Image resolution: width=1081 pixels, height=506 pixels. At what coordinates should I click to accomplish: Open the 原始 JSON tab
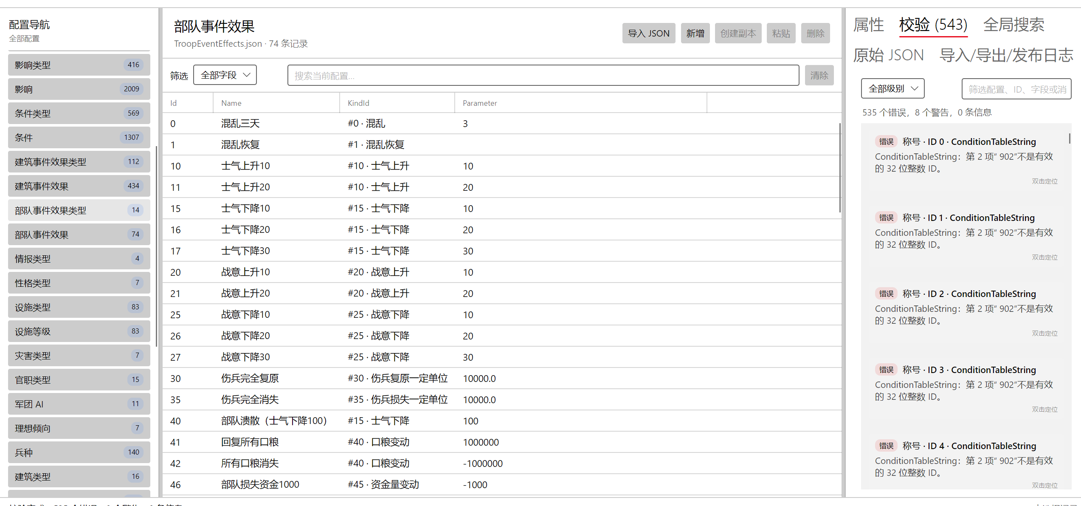tap(888, 55)
